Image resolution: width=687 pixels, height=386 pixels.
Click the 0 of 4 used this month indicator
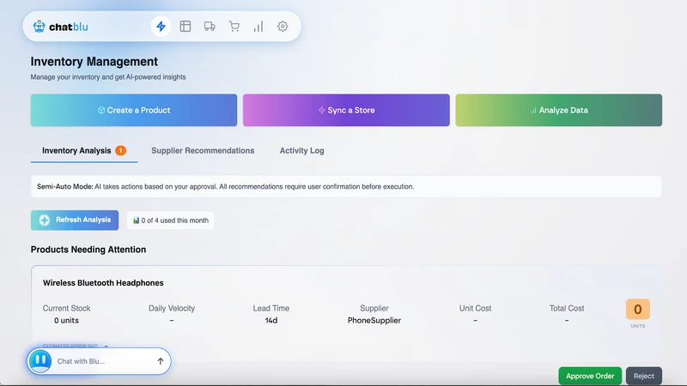pos(170,220)
